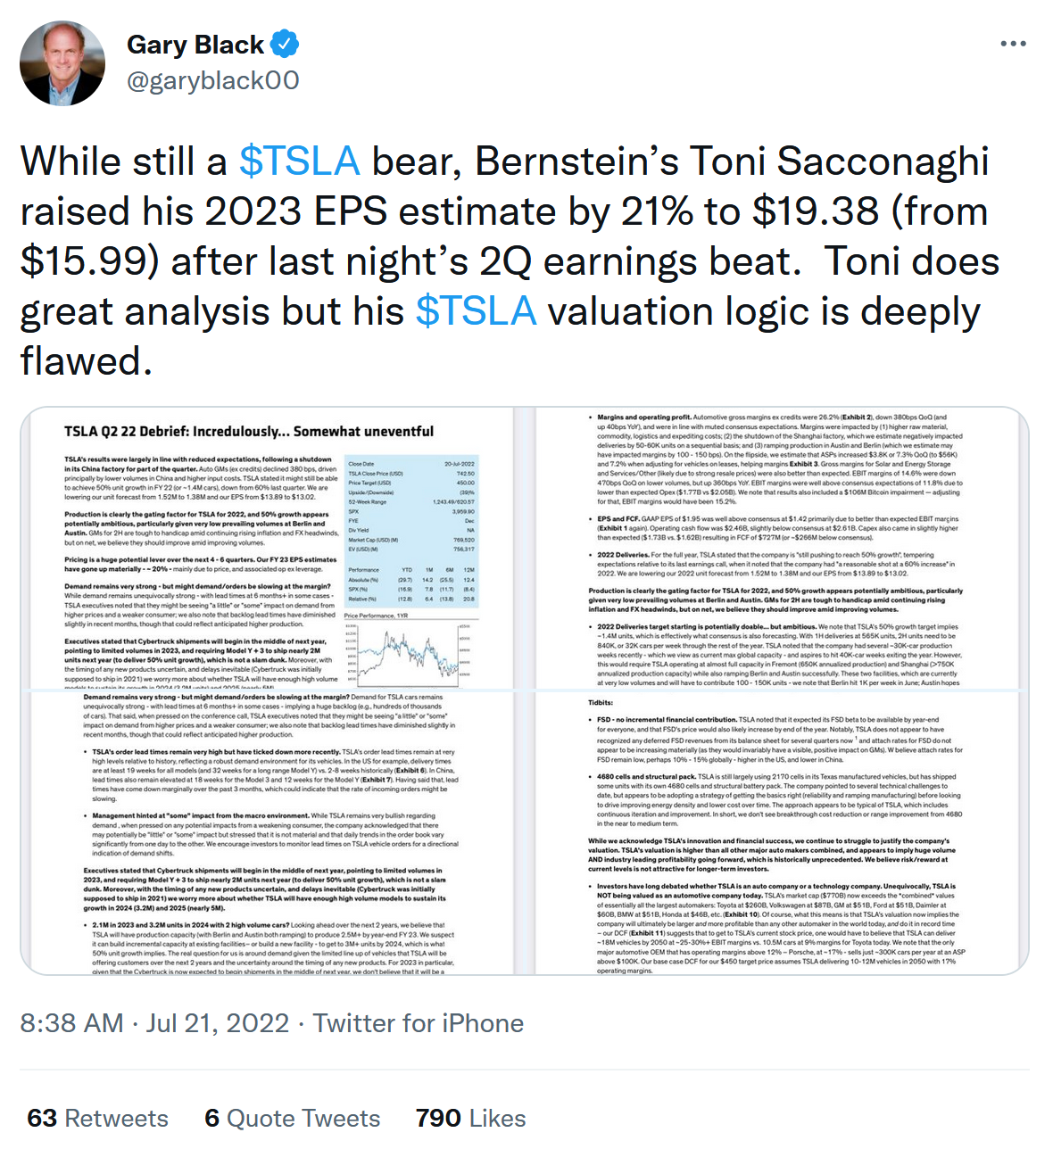Open the @garyblack00 handle link
Screen dimensions: 1053x1149
tap(213, 80)
